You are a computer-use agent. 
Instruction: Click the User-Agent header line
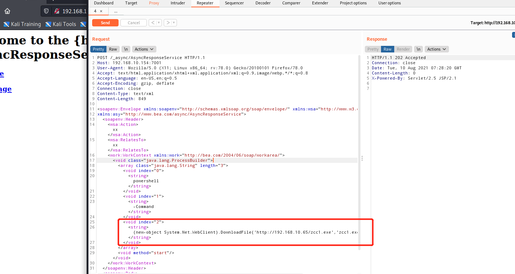200,68
